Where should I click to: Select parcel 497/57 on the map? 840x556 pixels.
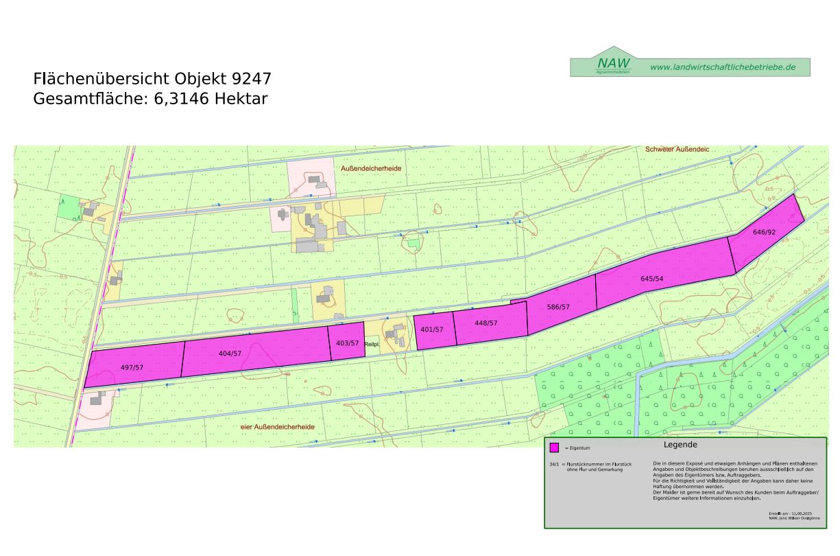coord(132,367)
